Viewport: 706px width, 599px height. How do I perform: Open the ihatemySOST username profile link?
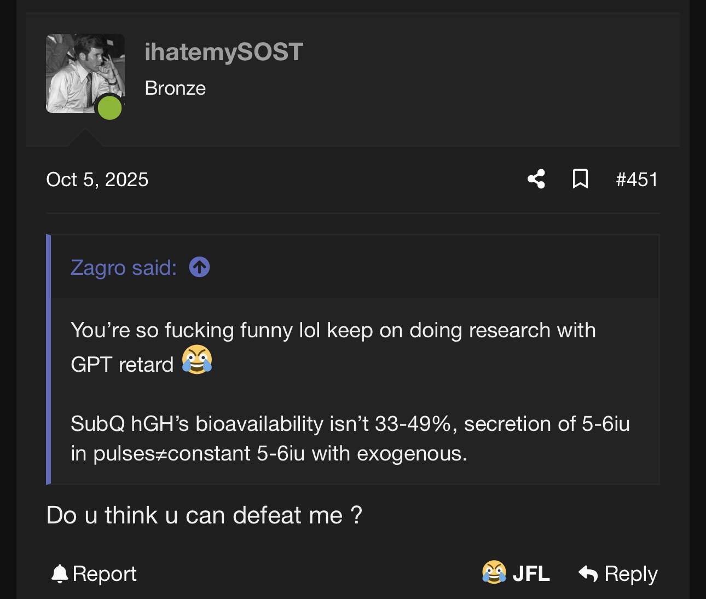click(x=223, y=52)
